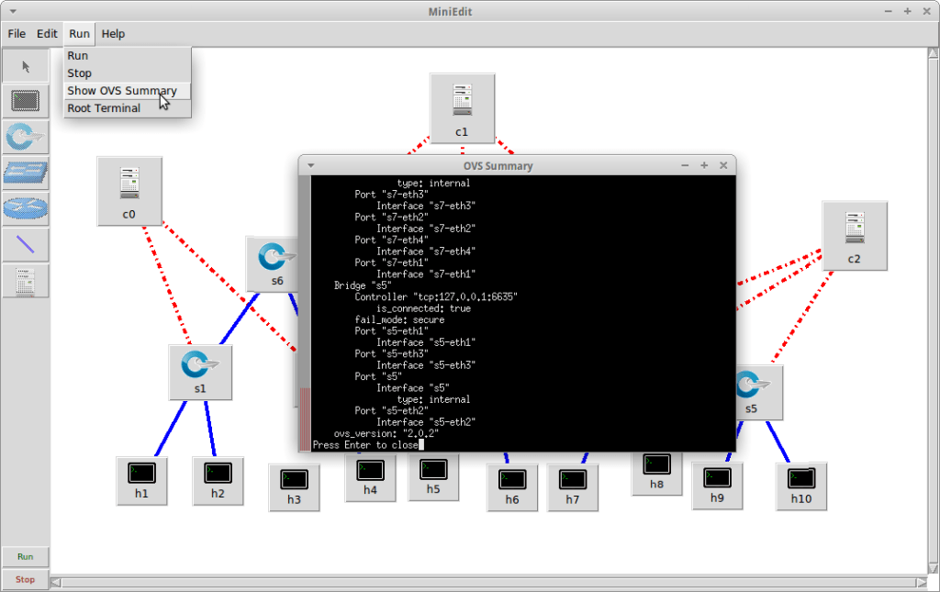Open the MiniEdit window menu arrow
The height and width of the screenshot is (592, 940).
pos(13,11)
